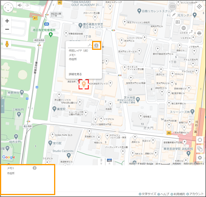Open the attachment clip icon in popup
The height and width of the screenshot is (197, 206).
(96, 45)
